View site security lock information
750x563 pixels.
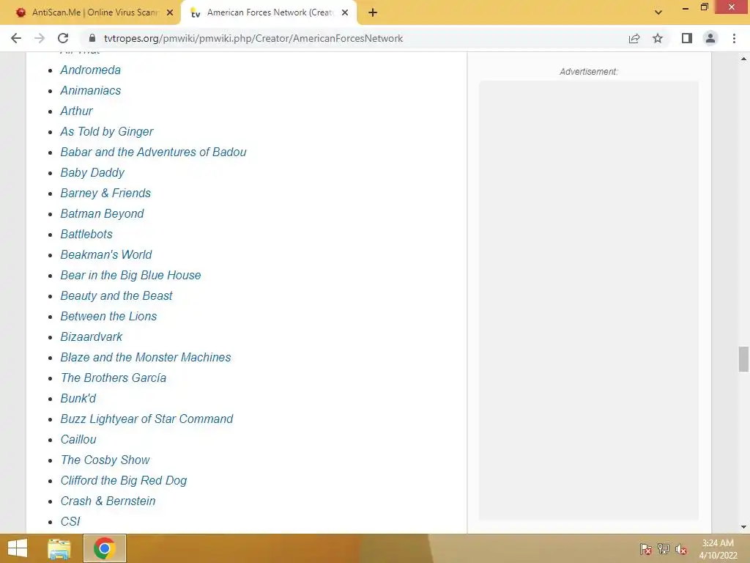click(93, 38)
